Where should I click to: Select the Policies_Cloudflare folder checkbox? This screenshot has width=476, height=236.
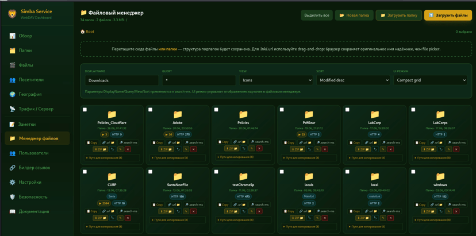[85, 110]
